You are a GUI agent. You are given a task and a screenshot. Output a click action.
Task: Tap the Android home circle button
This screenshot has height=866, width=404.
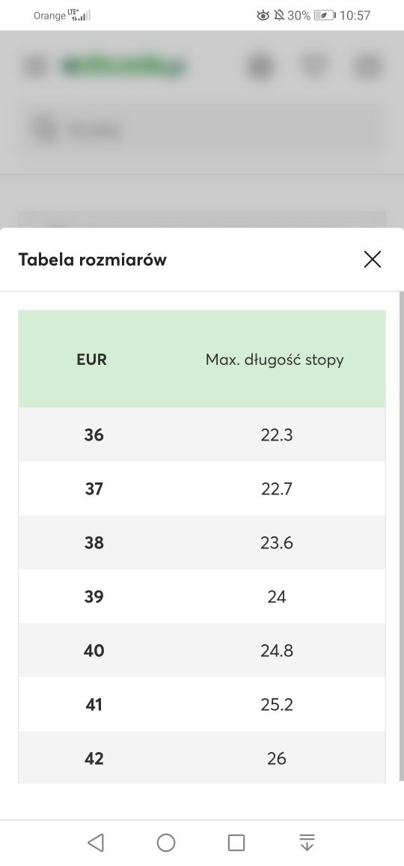166,843
